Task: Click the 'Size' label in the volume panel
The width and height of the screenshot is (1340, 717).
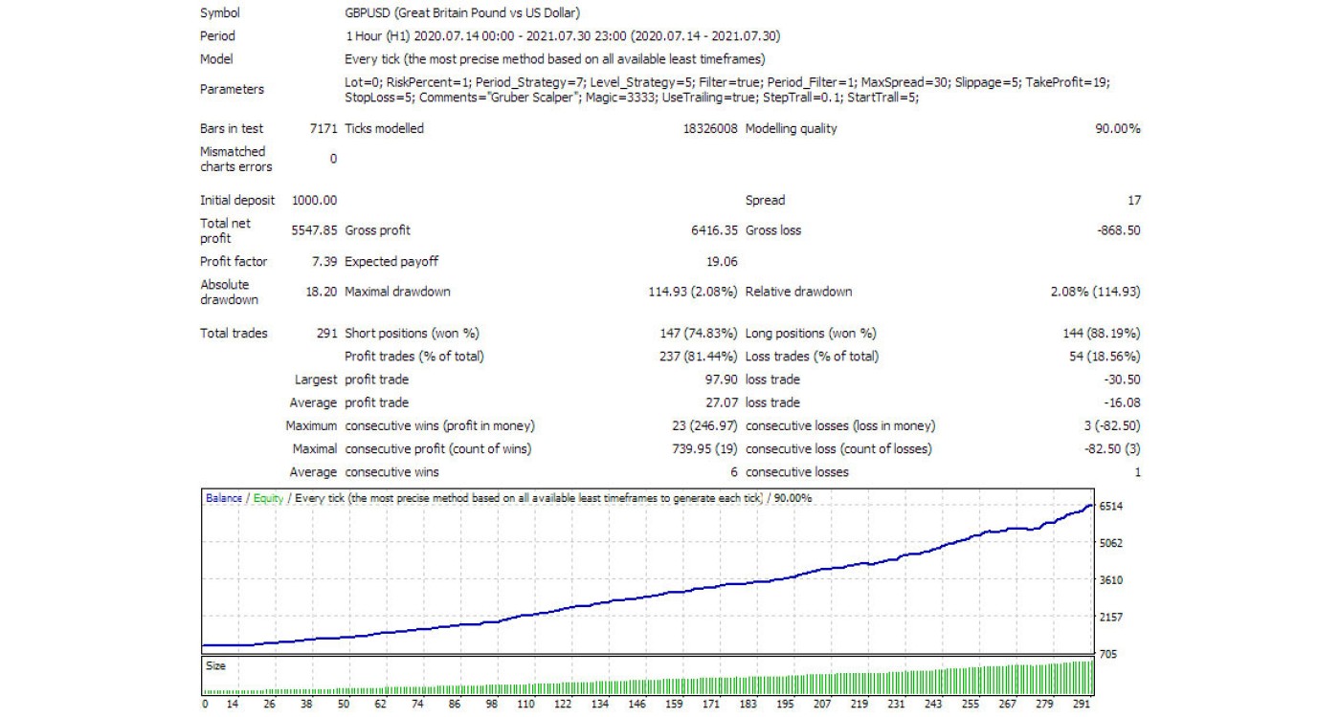Action: coord(215,665)
